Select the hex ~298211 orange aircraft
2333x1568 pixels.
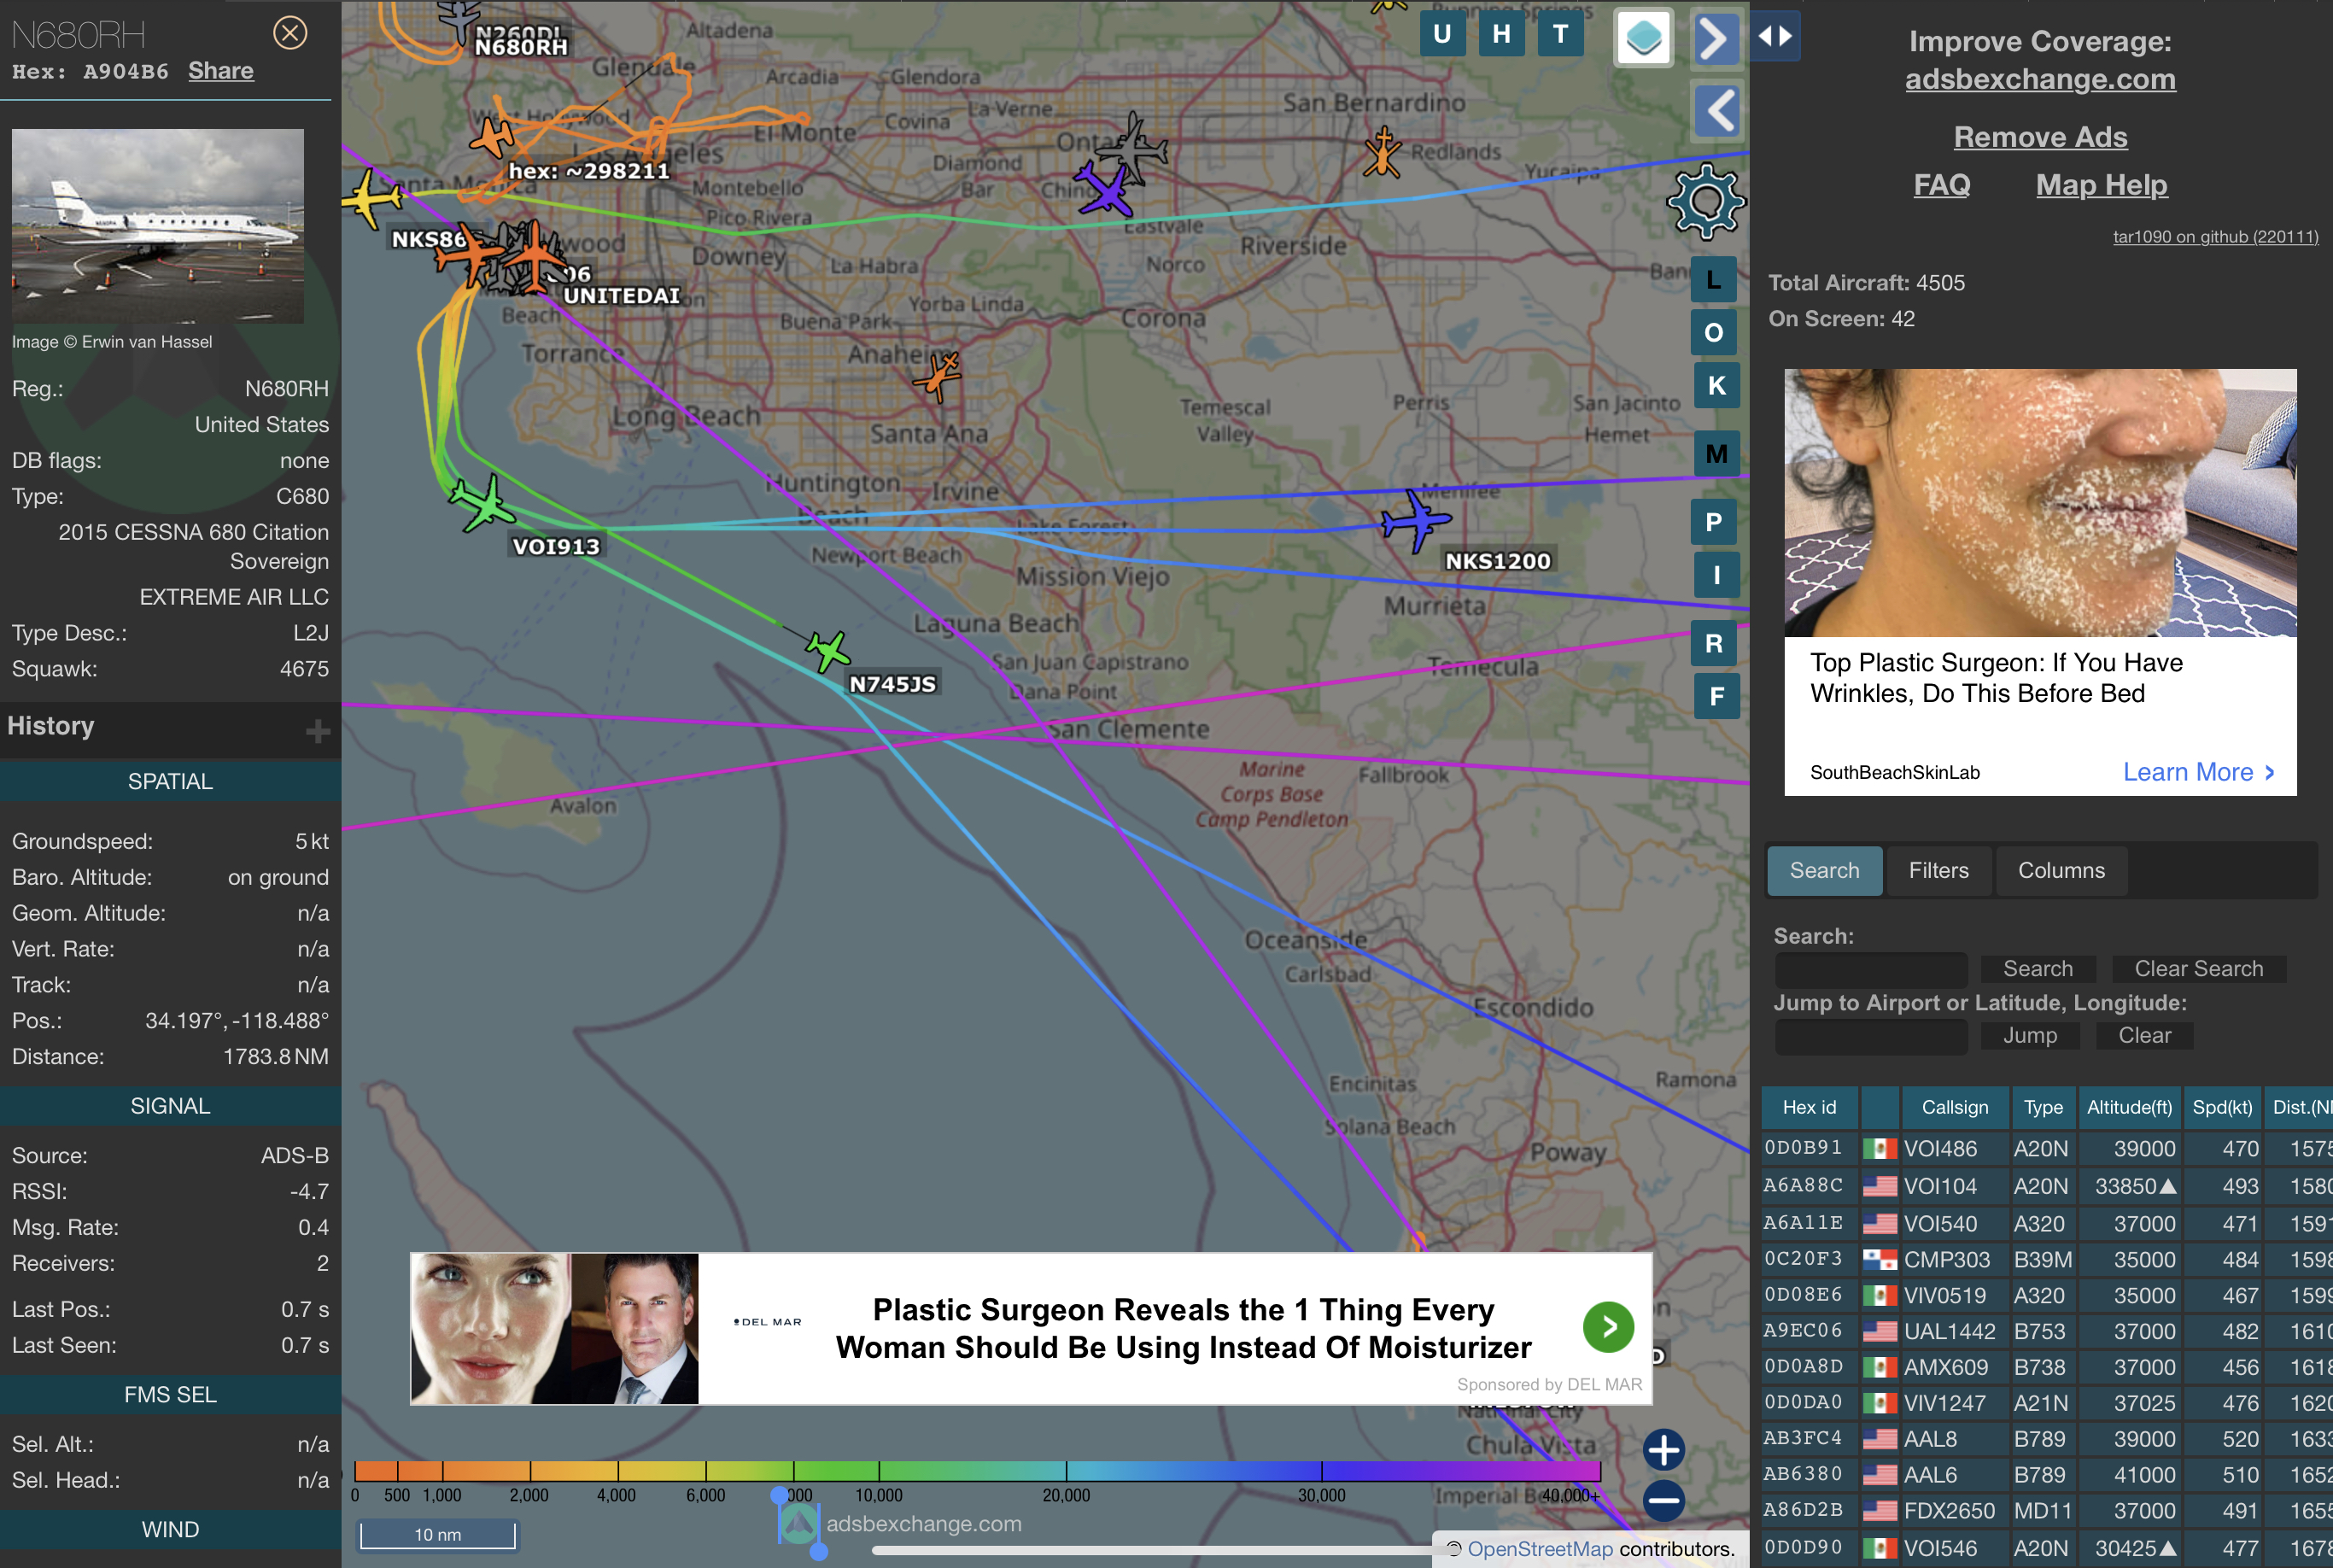tap(492, 137)
